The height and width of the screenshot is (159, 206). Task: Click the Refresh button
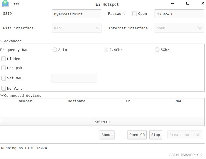click(102, 121)
